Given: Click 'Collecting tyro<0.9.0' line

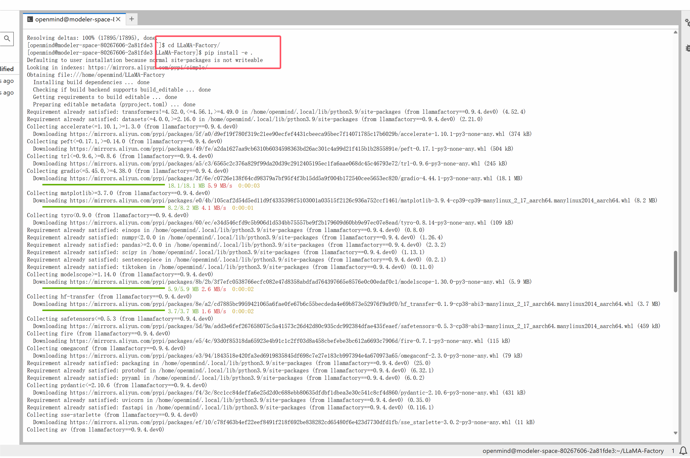Looking at the screenshot, I should [108, 216].
